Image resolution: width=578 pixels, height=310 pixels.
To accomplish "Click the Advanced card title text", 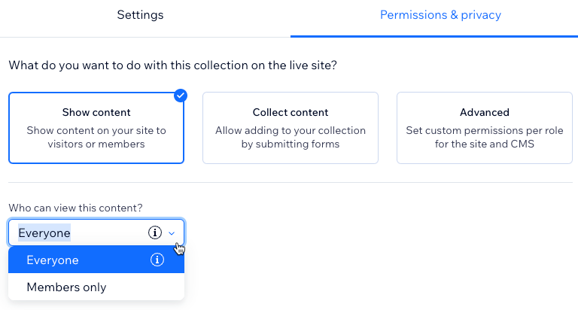I will 485,112.
